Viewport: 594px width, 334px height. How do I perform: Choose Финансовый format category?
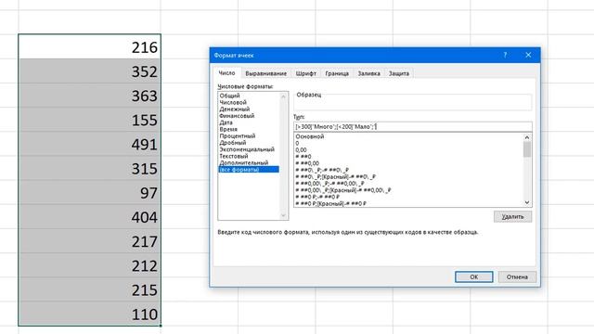click(x=249, y=116)
